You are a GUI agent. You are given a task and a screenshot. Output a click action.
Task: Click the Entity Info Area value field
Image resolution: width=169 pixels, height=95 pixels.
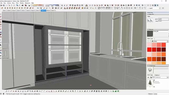163,21
